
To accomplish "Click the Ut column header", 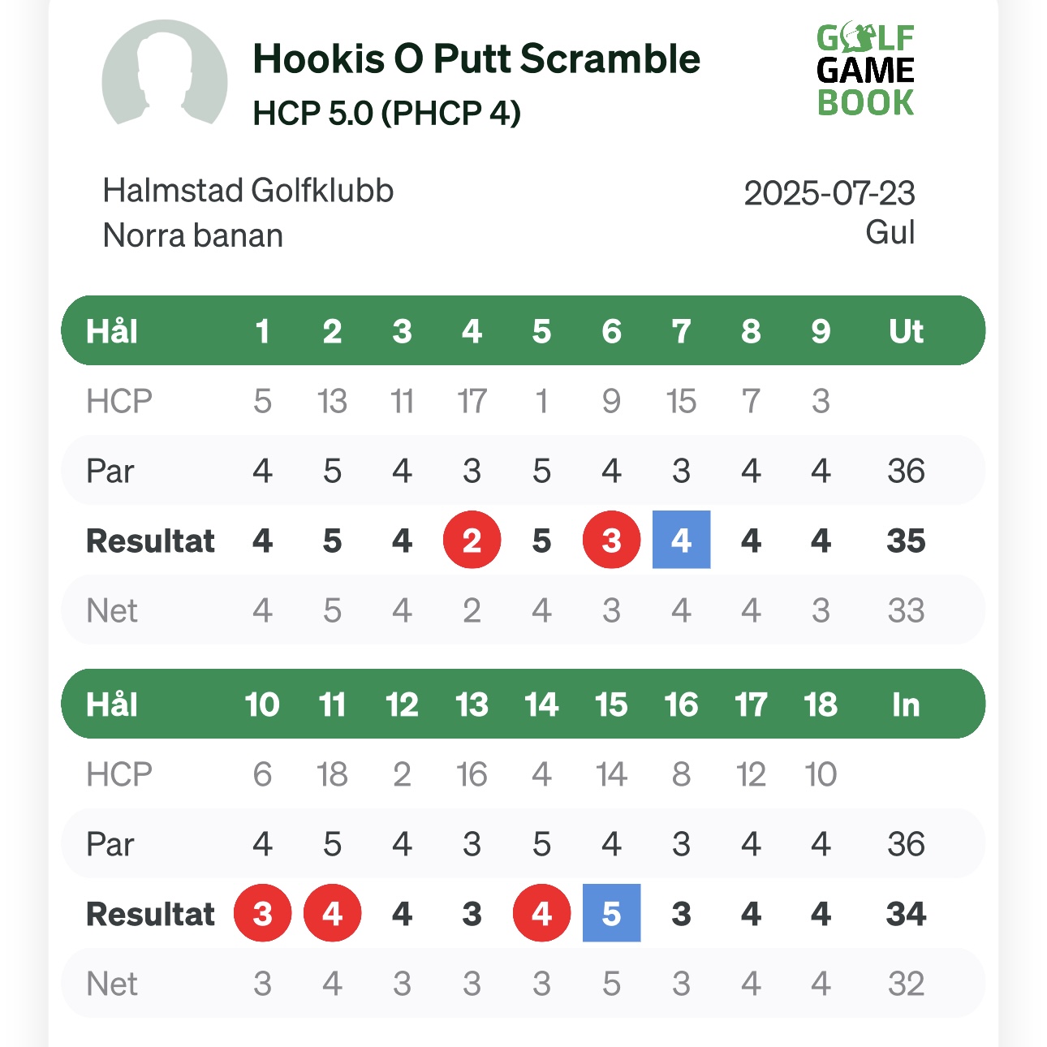I will coord(906,331).
